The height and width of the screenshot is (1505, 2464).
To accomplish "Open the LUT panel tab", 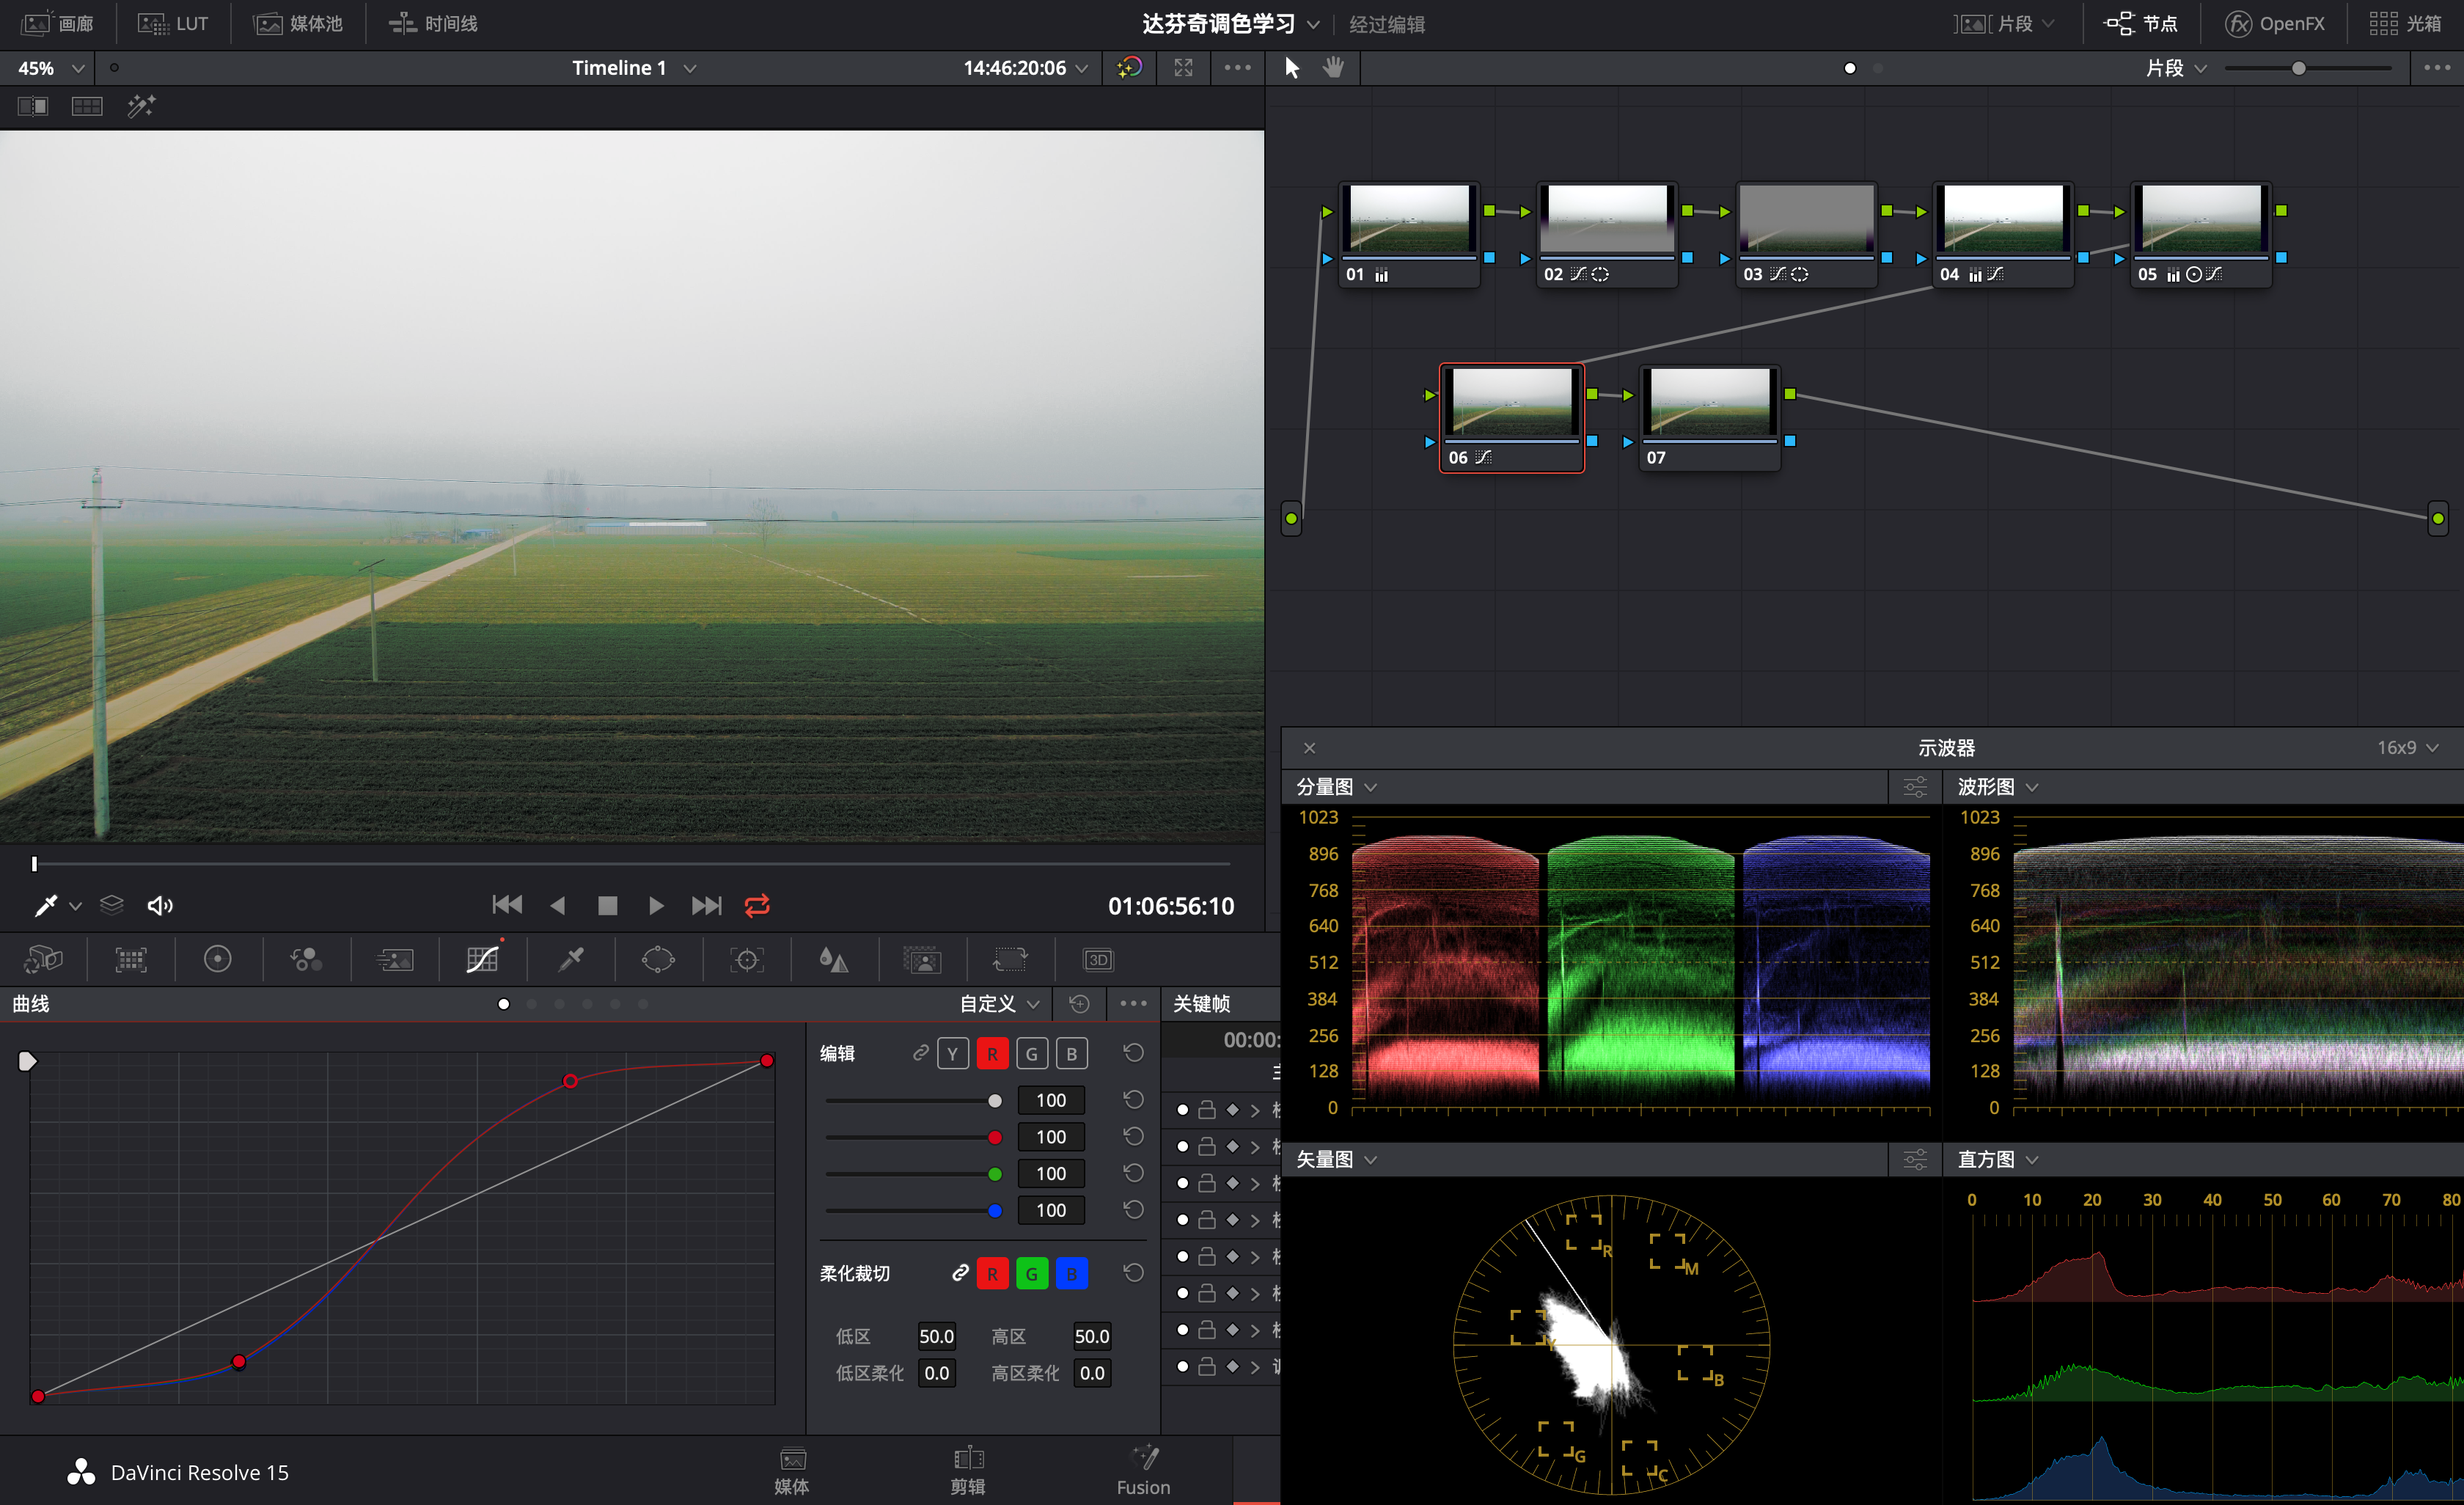I will click(x=173, y=23).
